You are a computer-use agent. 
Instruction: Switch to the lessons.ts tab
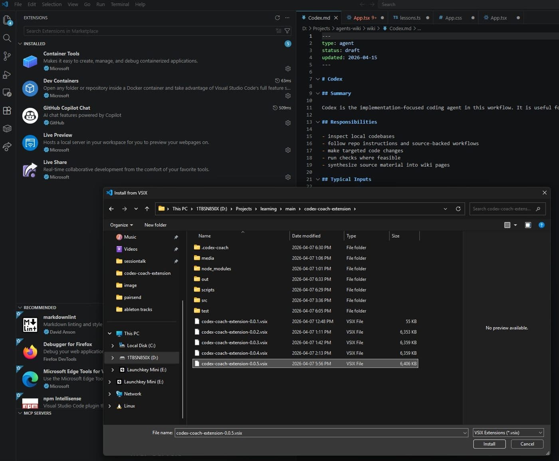410,18
